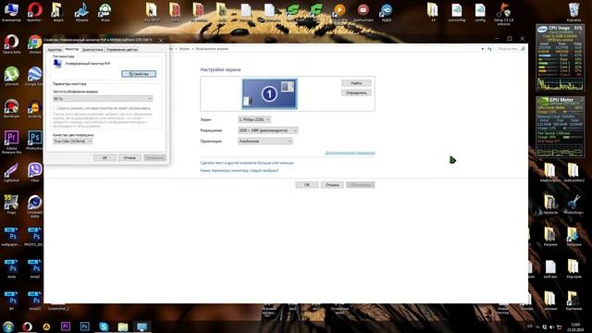Switch to the Адаптер tab
Viewport: 592px width, 333px height.
pyautogui.click(x=55, y=49)
